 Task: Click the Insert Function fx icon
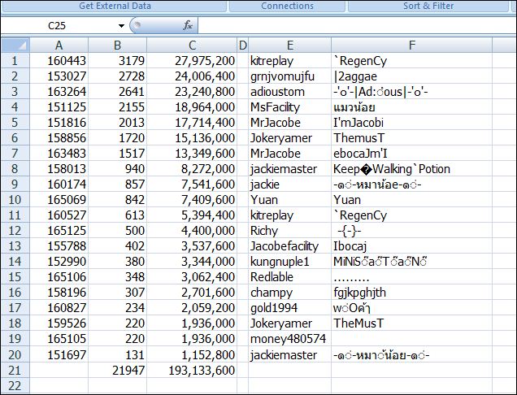point(188,25)
